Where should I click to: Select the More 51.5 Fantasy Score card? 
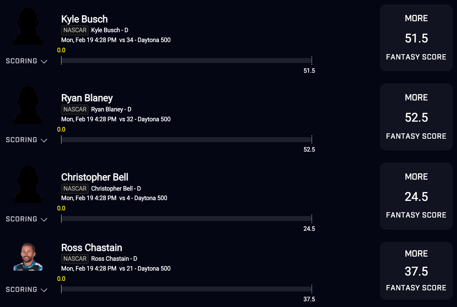[x=416, y=38]
